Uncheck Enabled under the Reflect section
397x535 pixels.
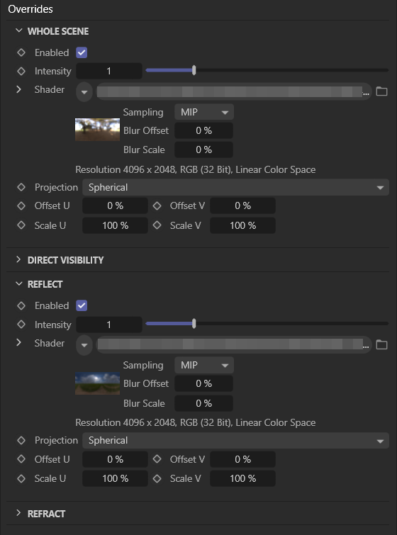coord(82,305)
